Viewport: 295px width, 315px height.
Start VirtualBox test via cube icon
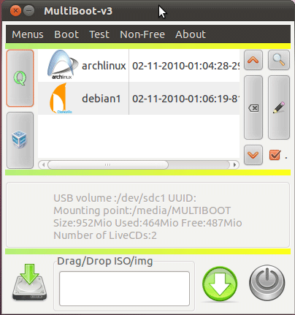pyautogui.click(x=20, y=140)
